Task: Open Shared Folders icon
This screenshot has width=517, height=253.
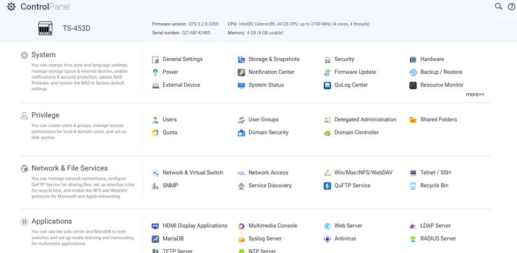Action: pos(413,120)
